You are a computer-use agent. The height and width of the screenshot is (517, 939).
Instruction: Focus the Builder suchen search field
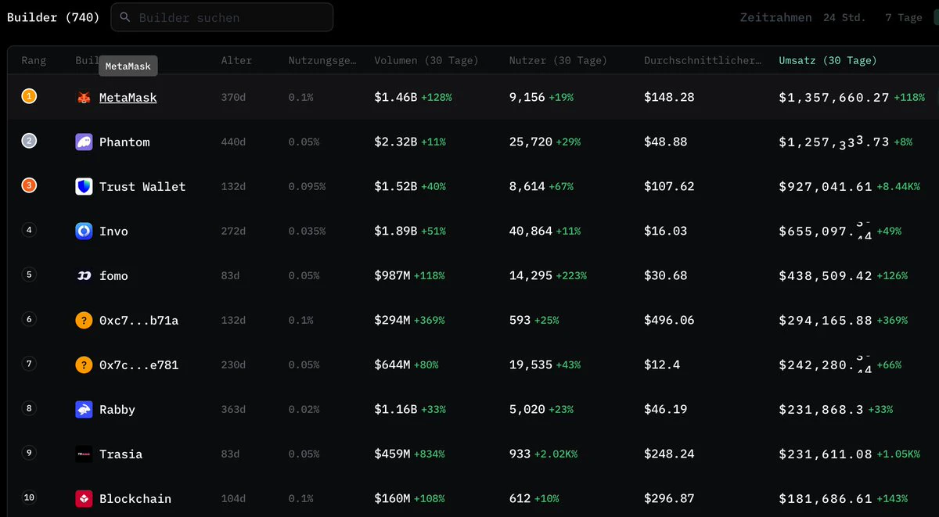pyautogui.click(x=222, y=17)
